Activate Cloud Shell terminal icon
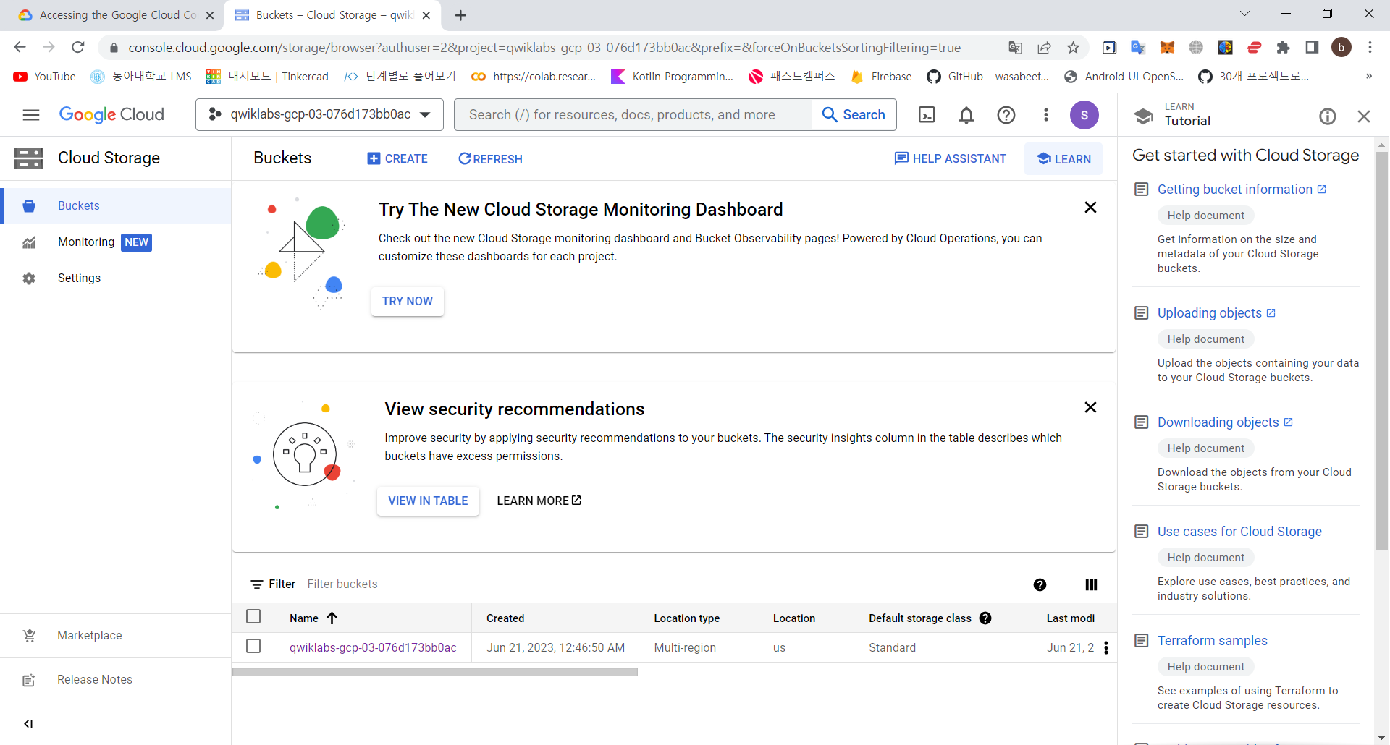This screenshot has height=745, width=1390. 927,115
